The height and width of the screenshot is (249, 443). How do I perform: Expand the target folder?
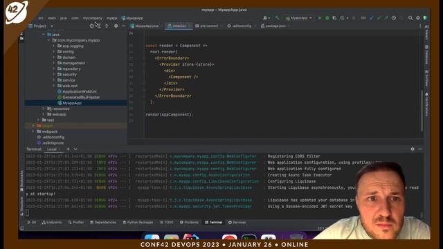[x=33, y=126]
